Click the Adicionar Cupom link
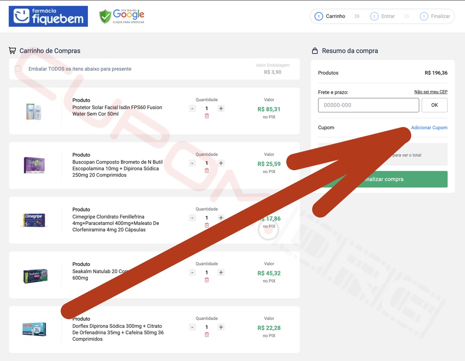465x361 pixels. click(x=429, y=128)
